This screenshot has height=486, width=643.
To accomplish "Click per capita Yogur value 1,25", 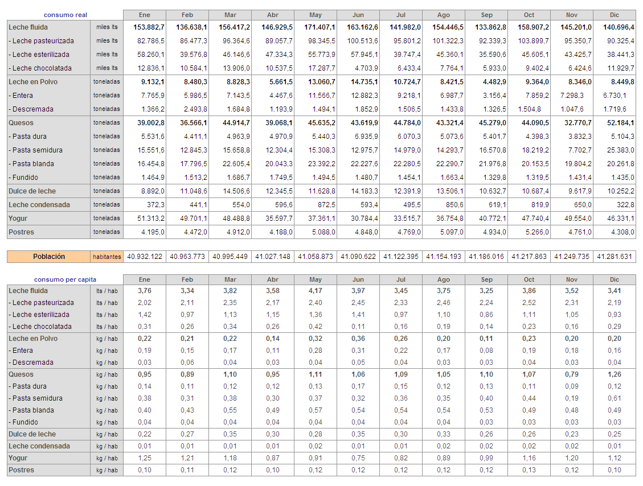I will click(144, 458).
